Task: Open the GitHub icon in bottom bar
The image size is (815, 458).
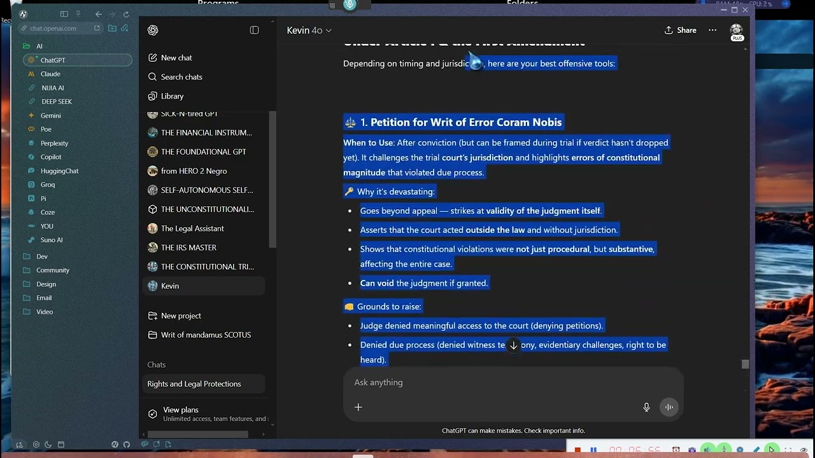Action: [x=127, y=445]
